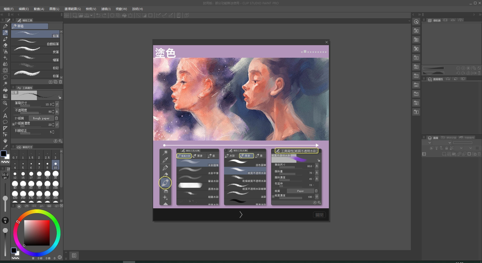The image size is (482, 263).
Task: Select brush size 100 preset
Action: coord(55,185)
